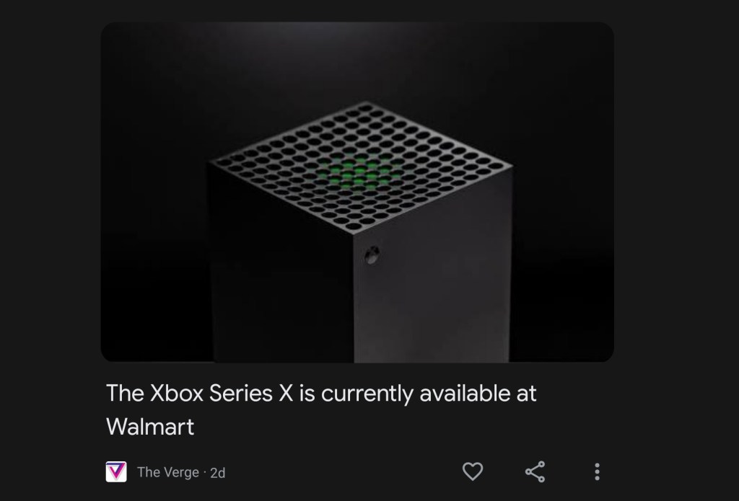The image size is (739, 501).
Task: Click The Verge source name
Action: pos(167,472)
